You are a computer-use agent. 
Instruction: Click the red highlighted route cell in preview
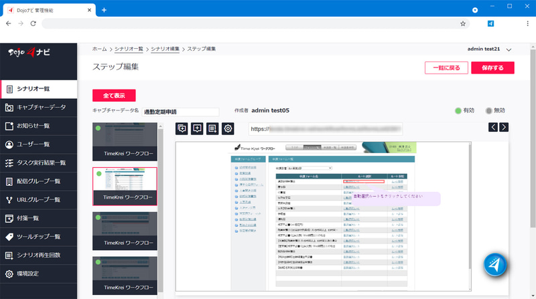pyautogui.click(x=364, y=181)
